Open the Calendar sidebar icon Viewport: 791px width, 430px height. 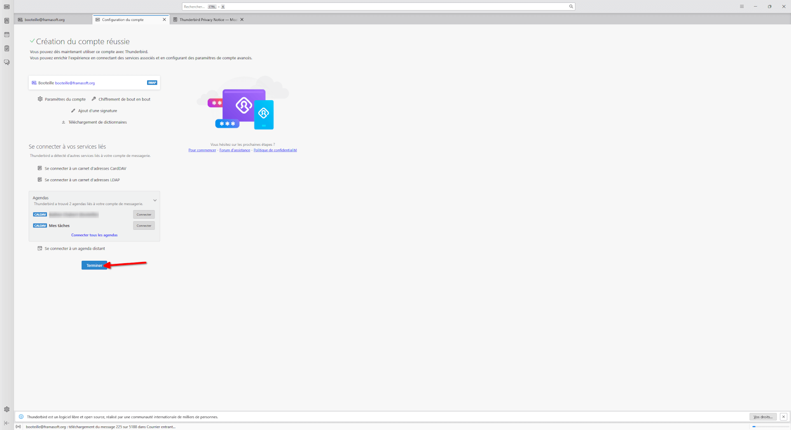(x=7, y=35)
